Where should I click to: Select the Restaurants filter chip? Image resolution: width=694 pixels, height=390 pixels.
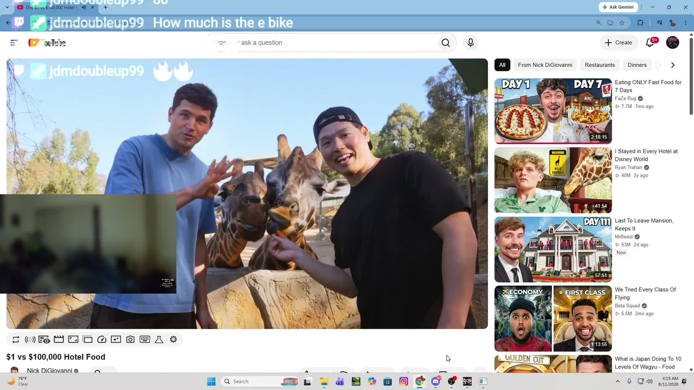tap(600, 65)
